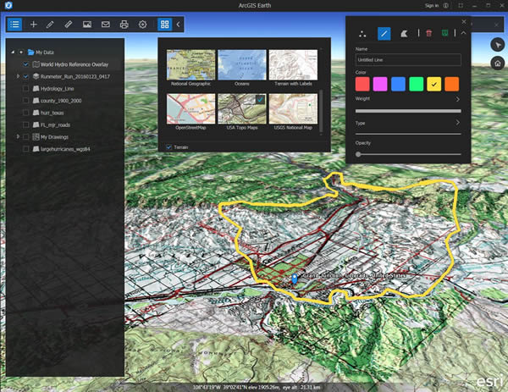Screen dimensions: 508x392
Task: Select the county_1900_2000 layer name
Action: tap(61, 101)
